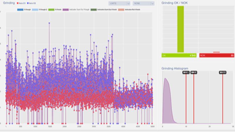Toggle the blue Axis C2 legend entry
The image size is (235, 132).
(31, 3)
